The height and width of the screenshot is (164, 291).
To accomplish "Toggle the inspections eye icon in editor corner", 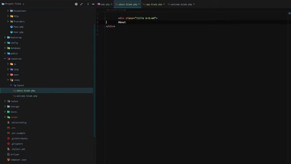I will [289, 13].
